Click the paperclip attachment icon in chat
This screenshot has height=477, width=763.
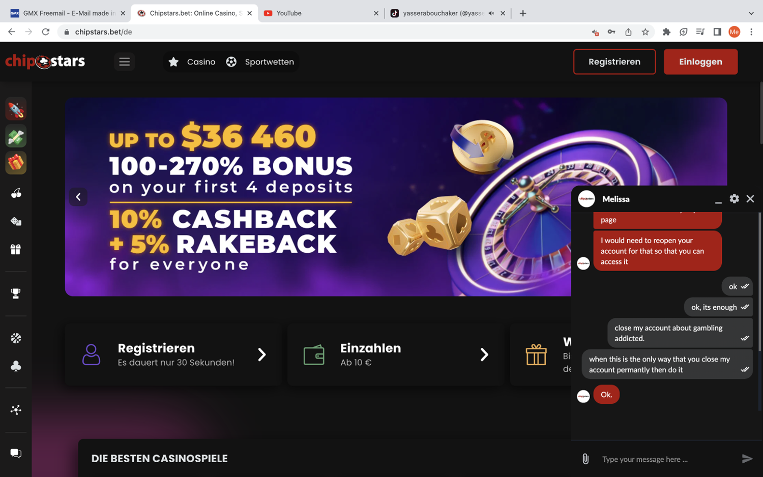click(x=585, y=459)
